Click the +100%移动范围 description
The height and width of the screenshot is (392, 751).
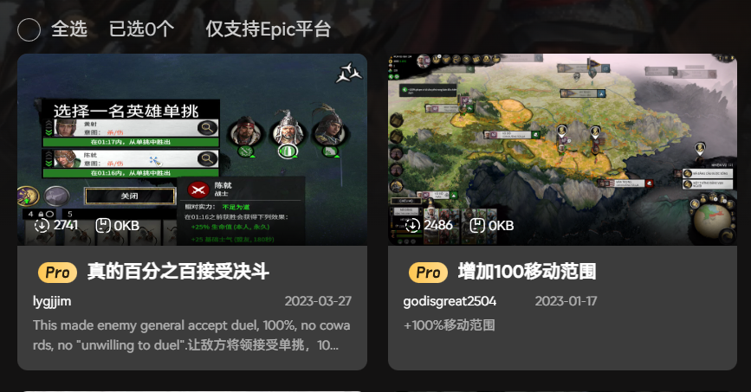pos(450,325)
